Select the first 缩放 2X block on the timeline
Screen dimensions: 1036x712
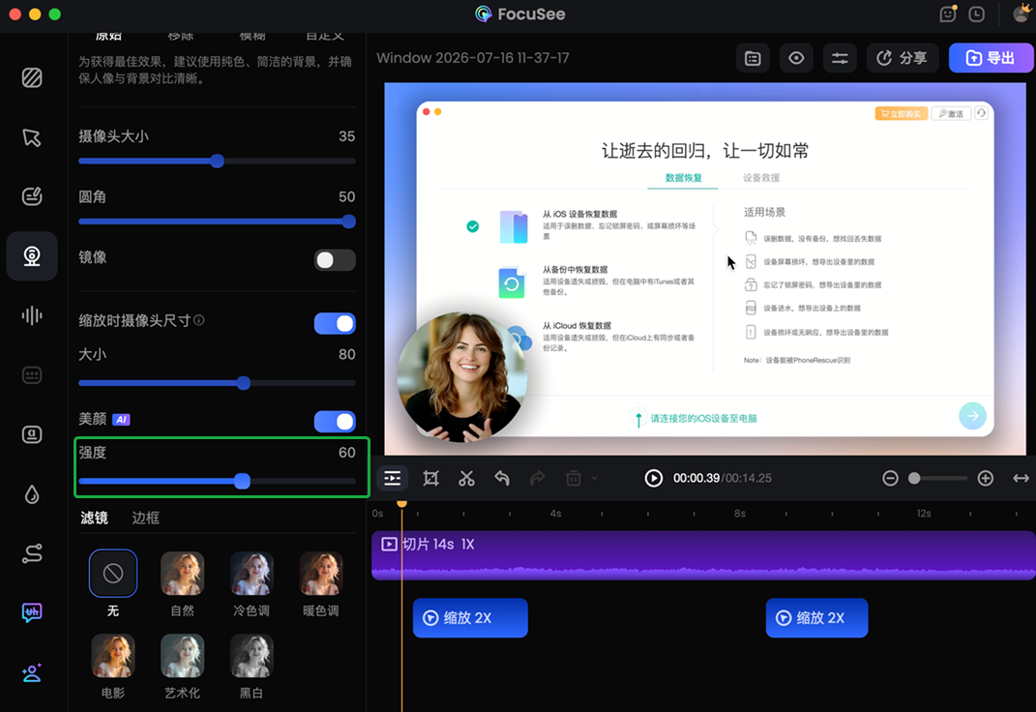tap(470, 618)
